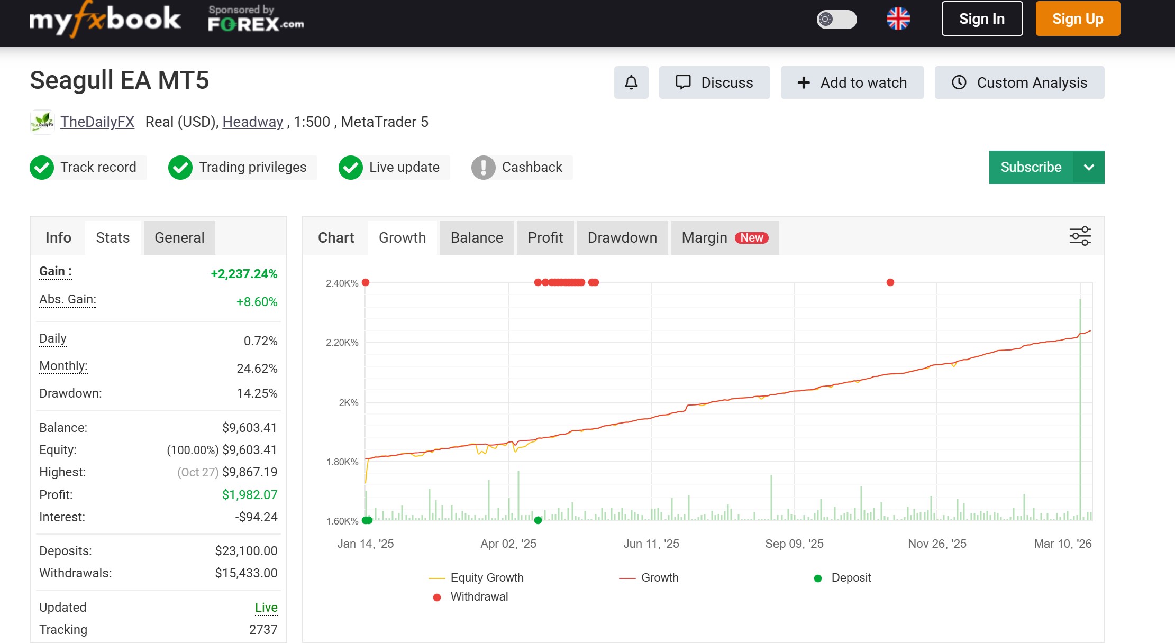Open the Drawdown chart tab
Screen dimensions: 1175x644
(622, 237)
